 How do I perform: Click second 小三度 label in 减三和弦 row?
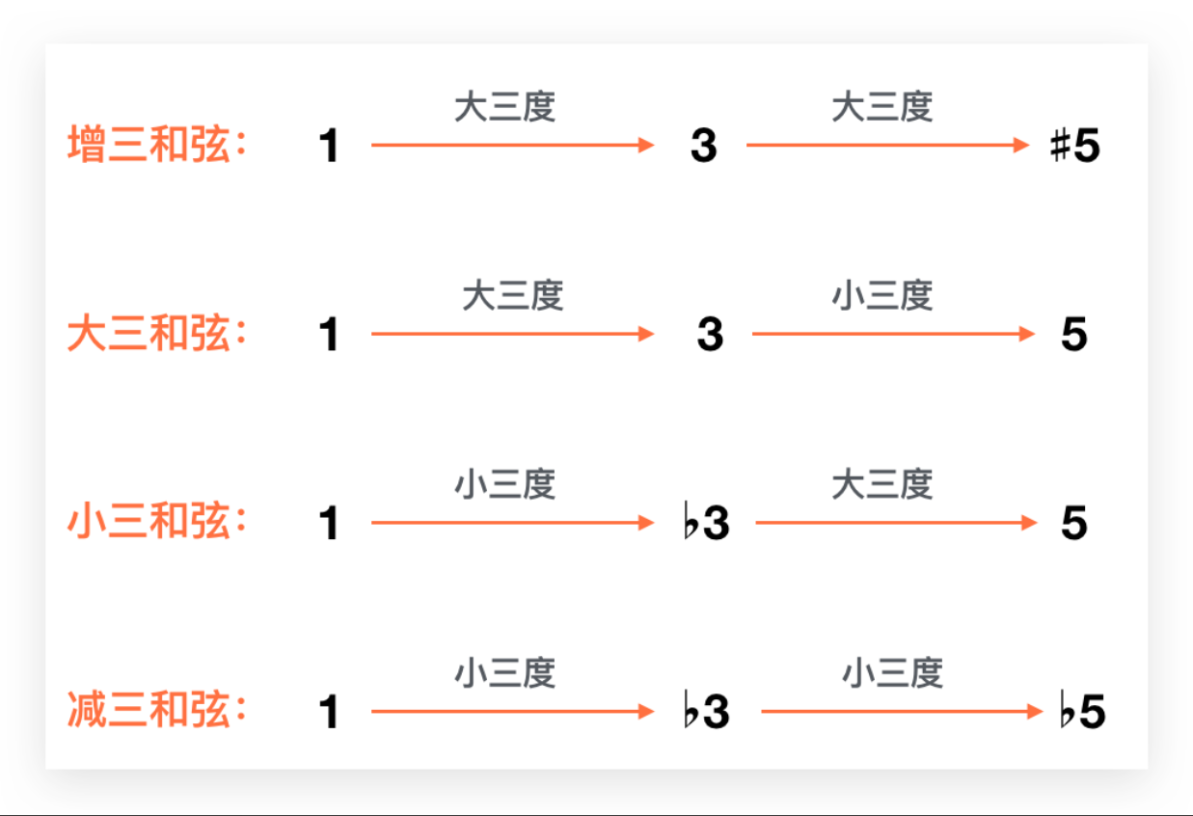click(x=892, y=672)
